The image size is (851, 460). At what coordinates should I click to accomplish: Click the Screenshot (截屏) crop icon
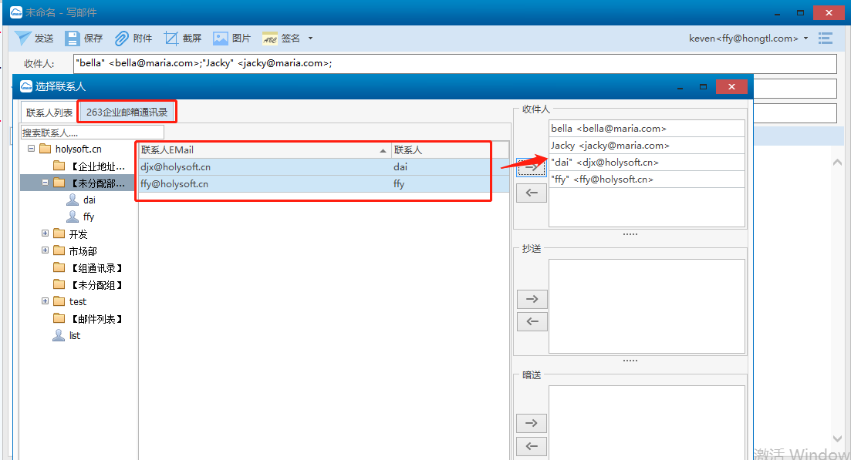[x=171, y=39]
